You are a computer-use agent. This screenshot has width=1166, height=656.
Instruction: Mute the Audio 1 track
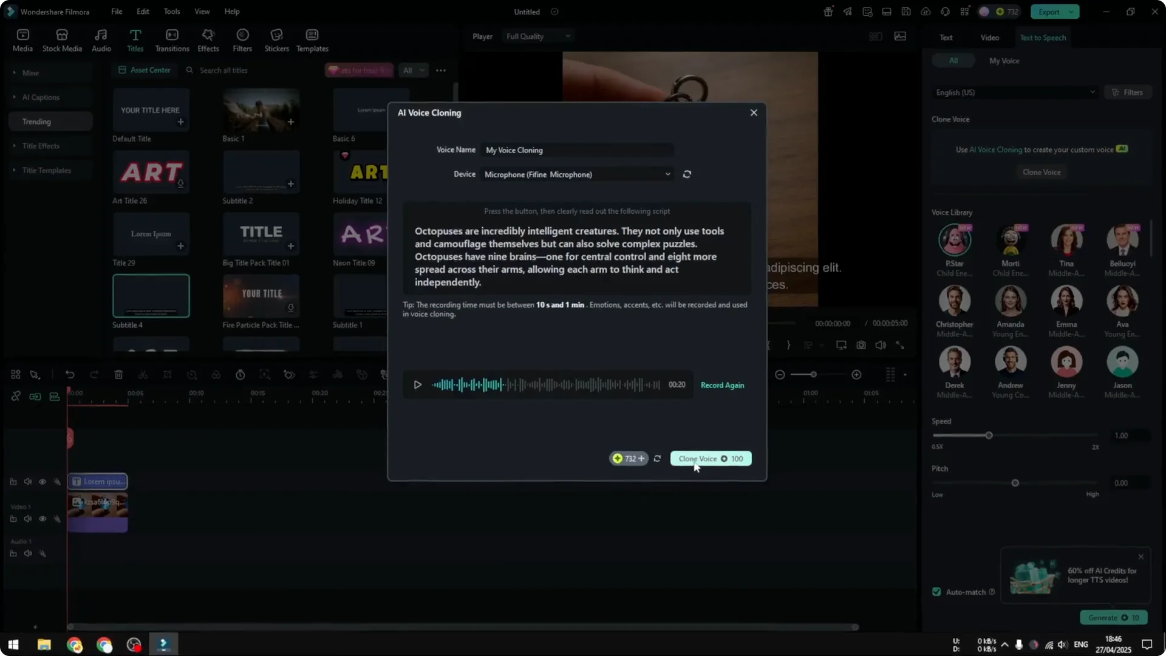[28, 553]
